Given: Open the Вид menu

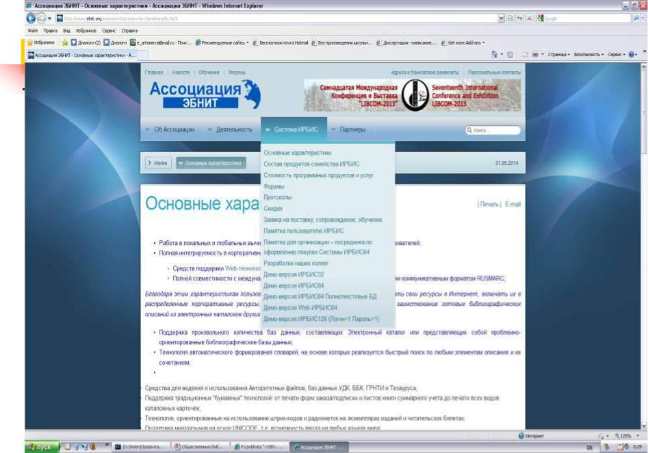Looking at the screenshot, I should tap(66, 31).
